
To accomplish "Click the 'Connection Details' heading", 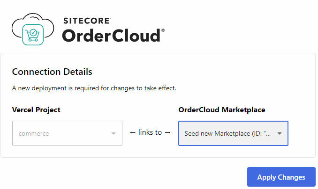I will pyautogui.click(x=52, y=72).
